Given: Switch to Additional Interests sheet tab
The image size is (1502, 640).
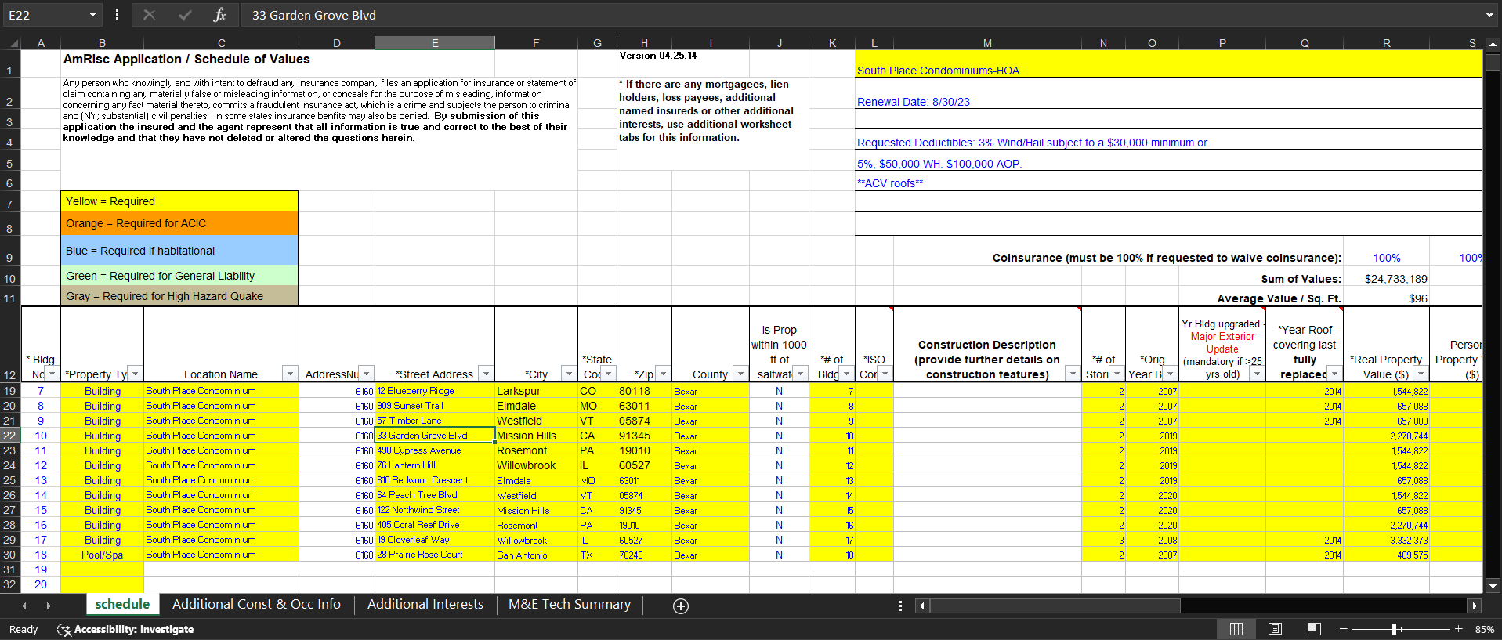Looking at the screenshot, I should (425, 605).
